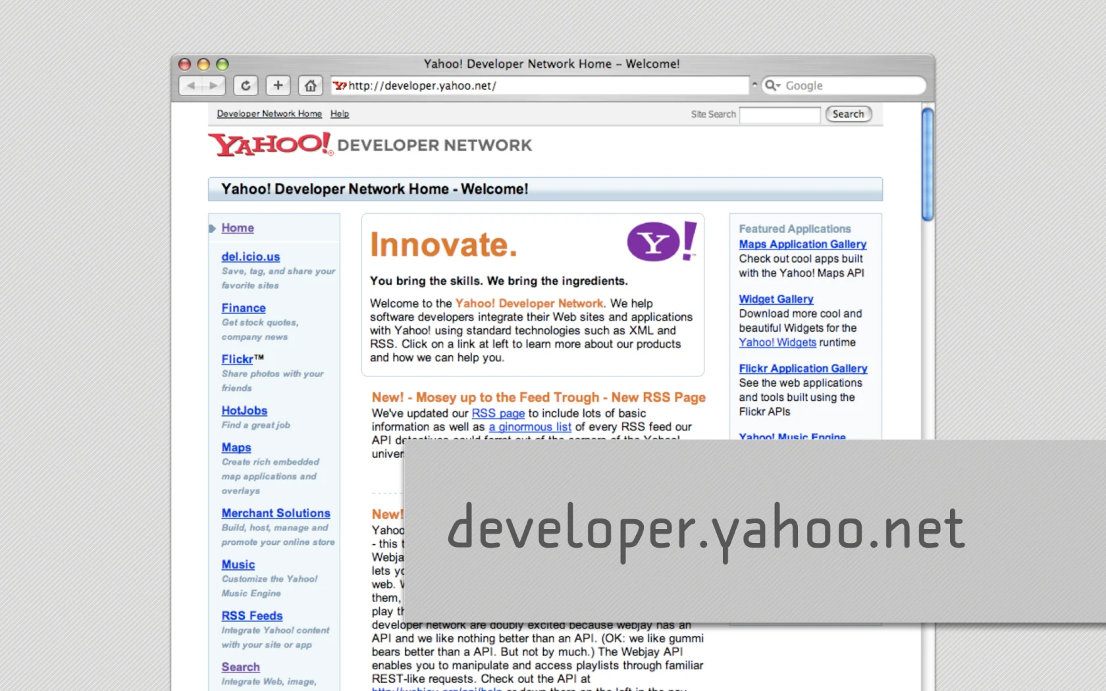The width and height of the screenshot is (1106, 691).
Task: Click the 'Innovate.' headline
Action: click(444, 245)
